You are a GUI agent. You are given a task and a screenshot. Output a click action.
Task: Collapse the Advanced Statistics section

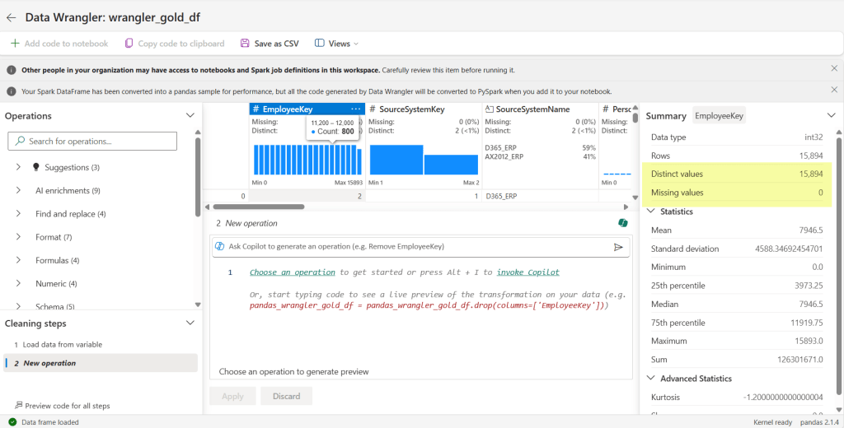pos(651,379)
